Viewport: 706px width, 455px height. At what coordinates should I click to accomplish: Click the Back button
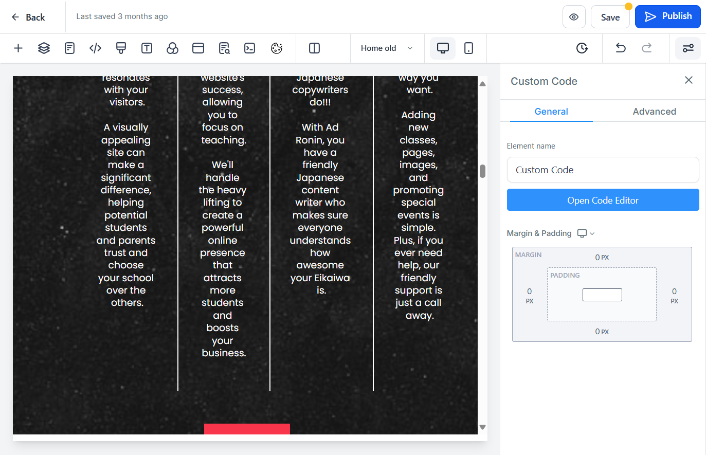[28, 17]
